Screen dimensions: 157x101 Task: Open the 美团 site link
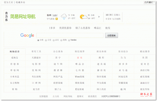pyautogui.click(x=145, y=58)
